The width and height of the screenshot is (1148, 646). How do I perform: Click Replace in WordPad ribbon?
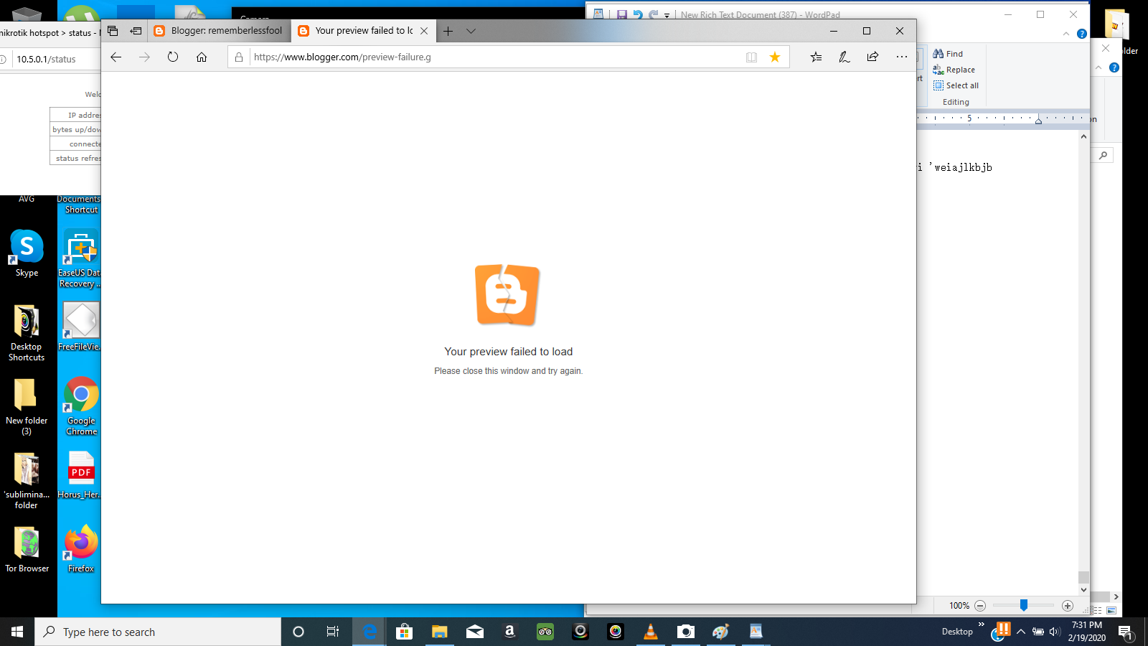[x=954, y=70]
